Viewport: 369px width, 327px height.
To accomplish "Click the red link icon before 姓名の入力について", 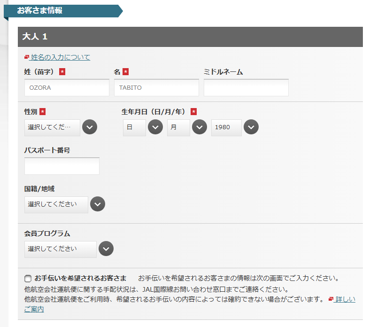I will click(27, 57).
